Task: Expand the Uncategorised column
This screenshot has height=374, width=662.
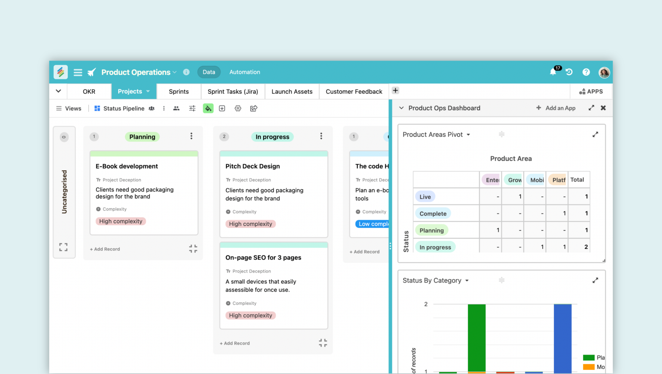Action: click(x=63, y=247)
